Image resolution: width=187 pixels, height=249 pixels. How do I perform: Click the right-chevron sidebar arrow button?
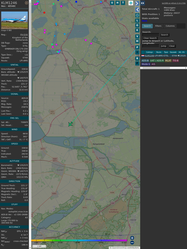(x=137, y=3)
